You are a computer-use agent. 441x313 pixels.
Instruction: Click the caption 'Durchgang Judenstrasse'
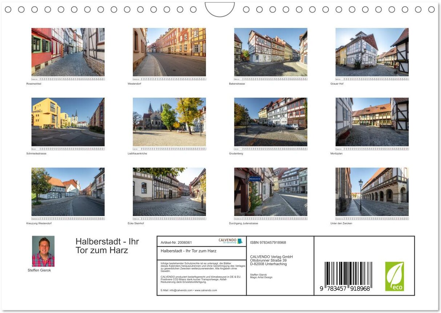pyautogui.click(x=243, y=223)
